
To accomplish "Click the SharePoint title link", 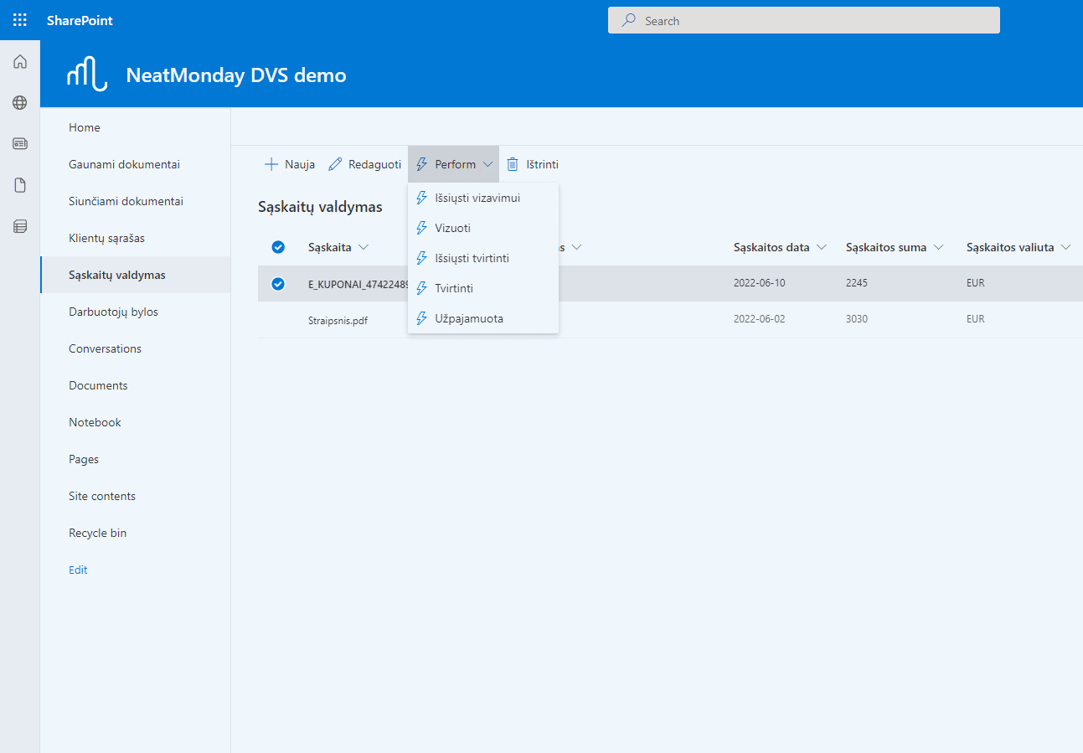I will coord(80,20).
